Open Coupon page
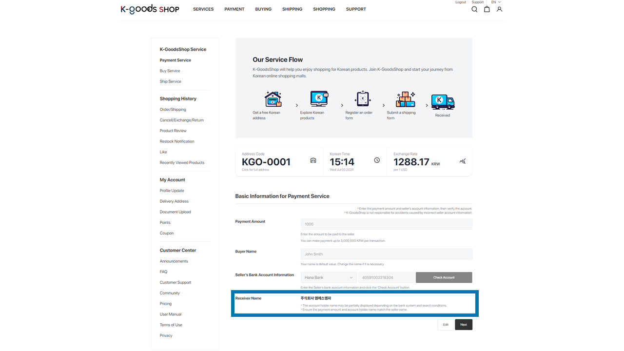 (167, 233)
